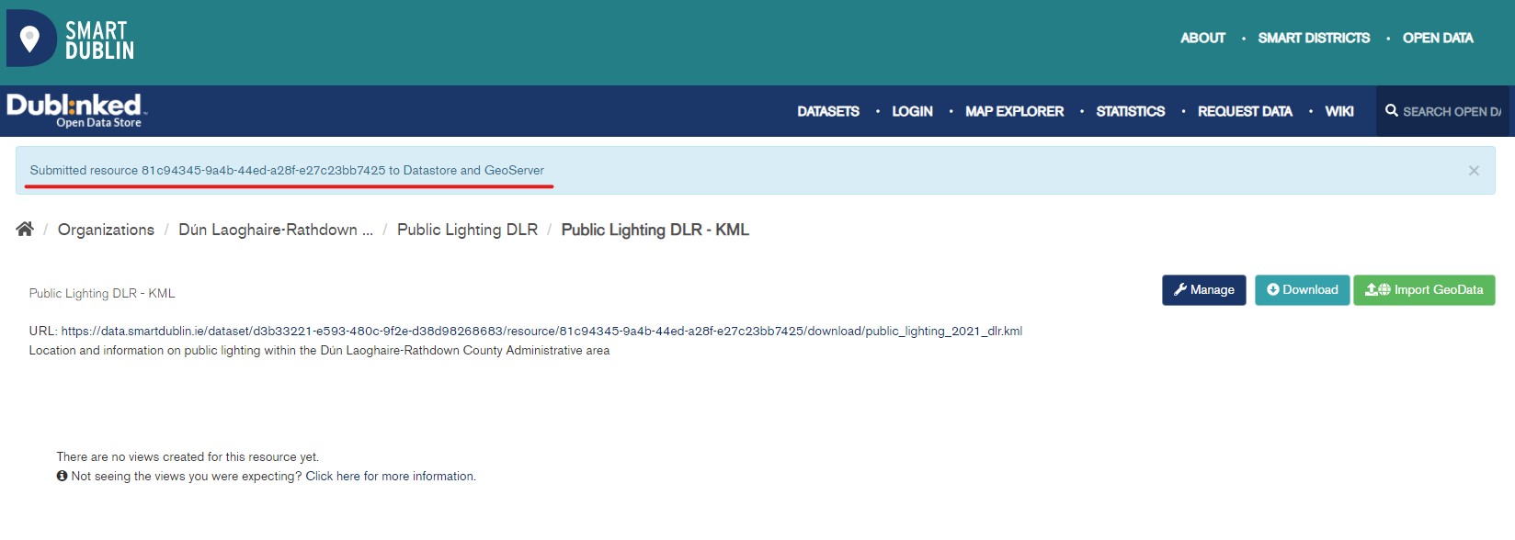Open the Datasets page
The height and width of the screenshot is (540, 1515).
click(x=827, y=111)
